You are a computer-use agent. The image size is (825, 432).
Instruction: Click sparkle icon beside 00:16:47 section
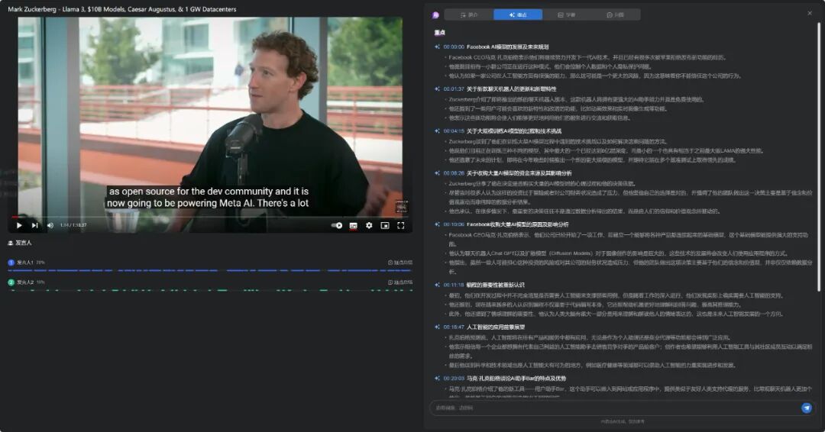(437, 327)
